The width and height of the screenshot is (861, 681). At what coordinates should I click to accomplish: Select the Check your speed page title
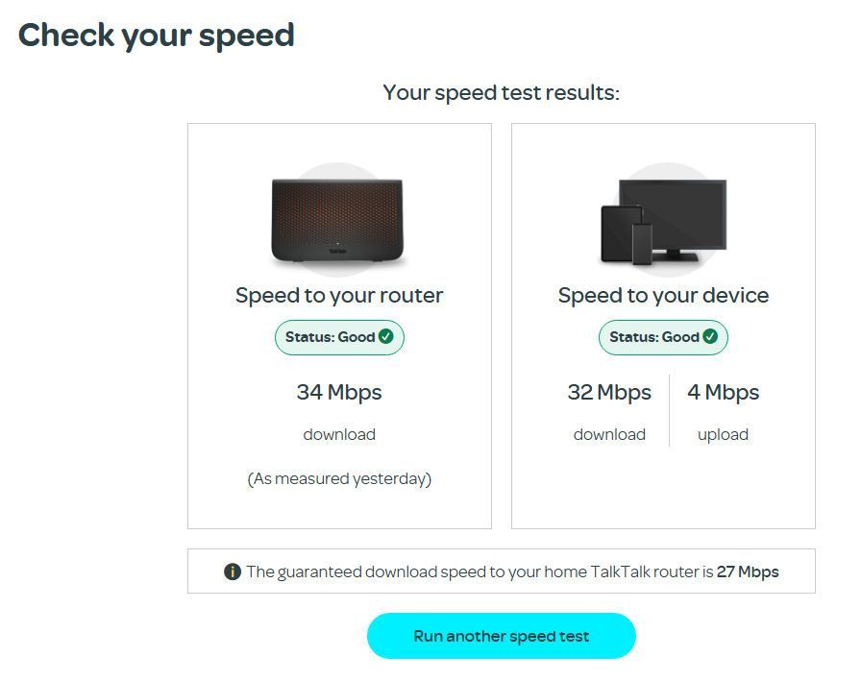pyautogui.click(x=157, y=35)
